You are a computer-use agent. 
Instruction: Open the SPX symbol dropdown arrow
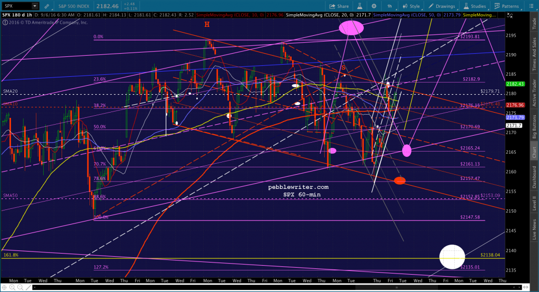tap(35, 6)
